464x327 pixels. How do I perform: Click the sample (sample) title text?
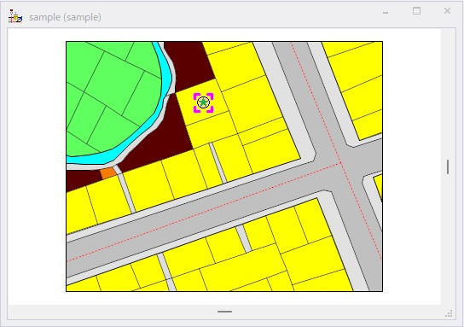pyautogui.click(x=65, y=17)
